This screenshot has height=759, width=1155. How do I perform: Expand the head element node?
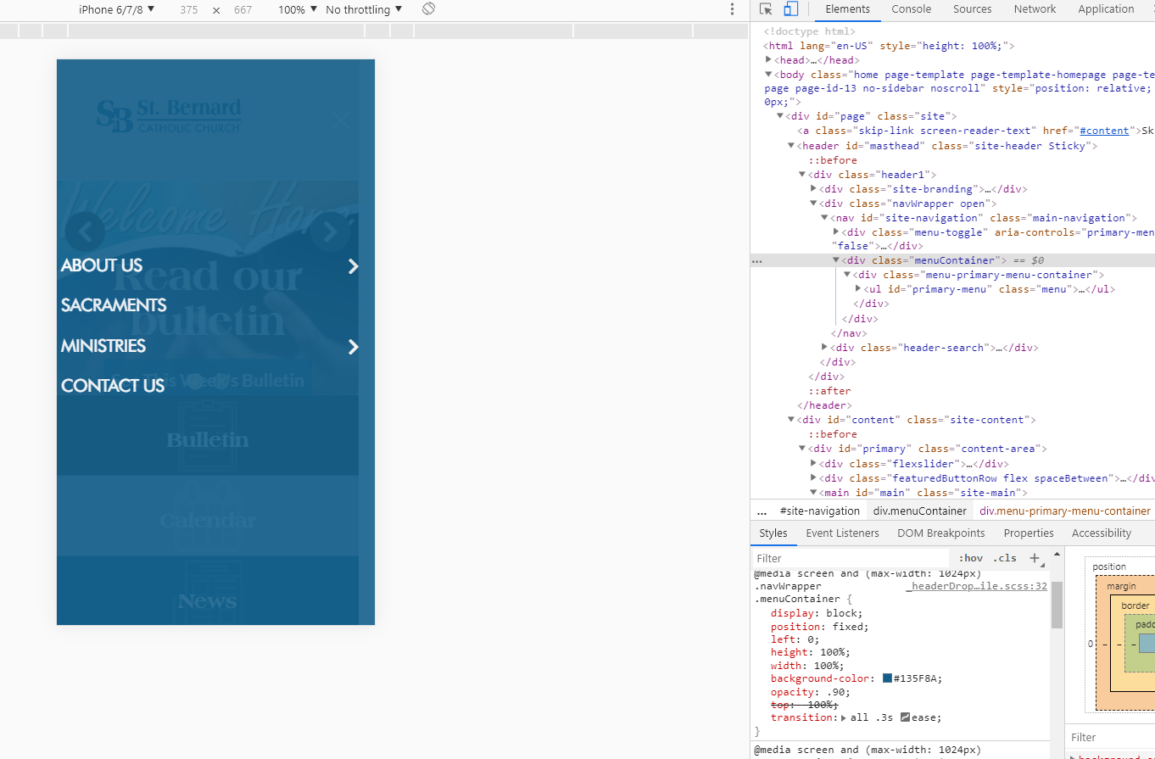(x=768, y=60)
